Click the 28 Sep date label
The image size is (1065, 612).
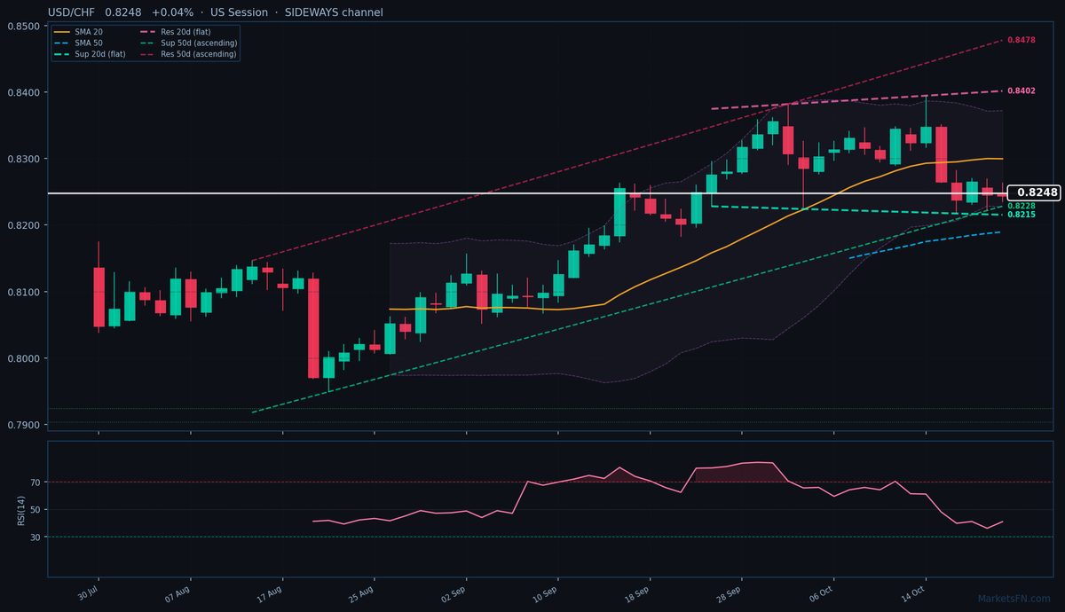point(730,594)
